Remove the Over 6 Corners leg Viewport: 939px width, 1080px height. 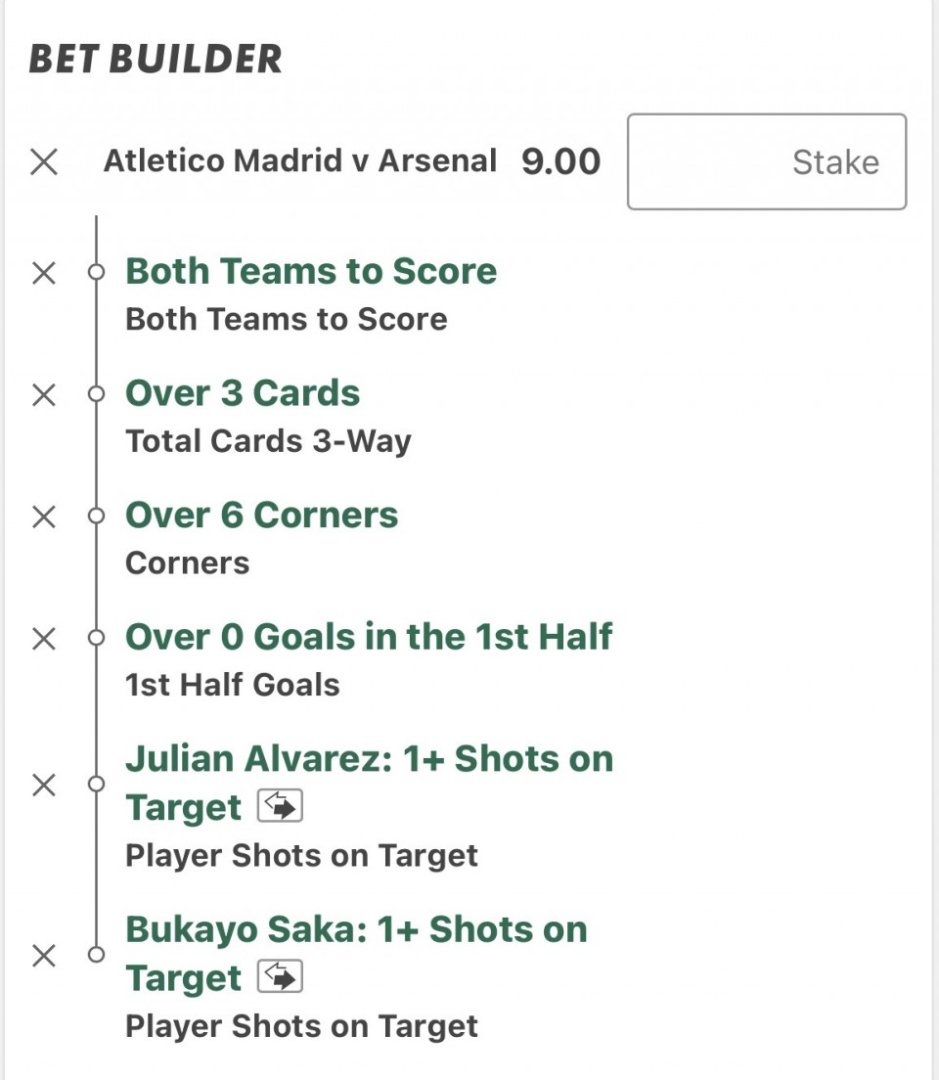(x=44, y=517)
